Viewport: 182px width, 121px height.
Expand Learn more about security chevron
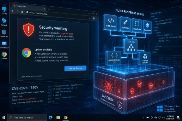tap(85, 74)
